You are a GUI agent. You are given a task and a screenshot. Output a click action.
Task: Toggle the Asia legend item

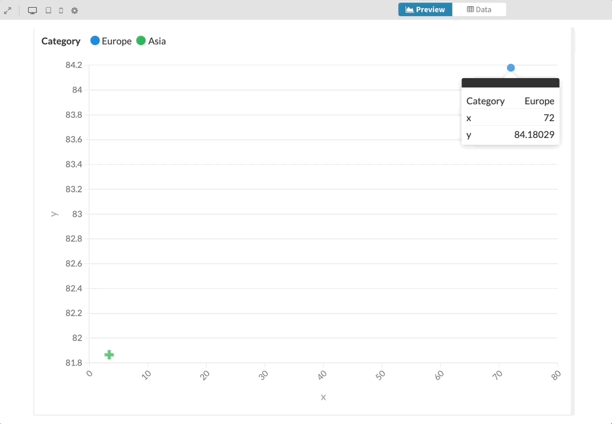coord(151,41)
